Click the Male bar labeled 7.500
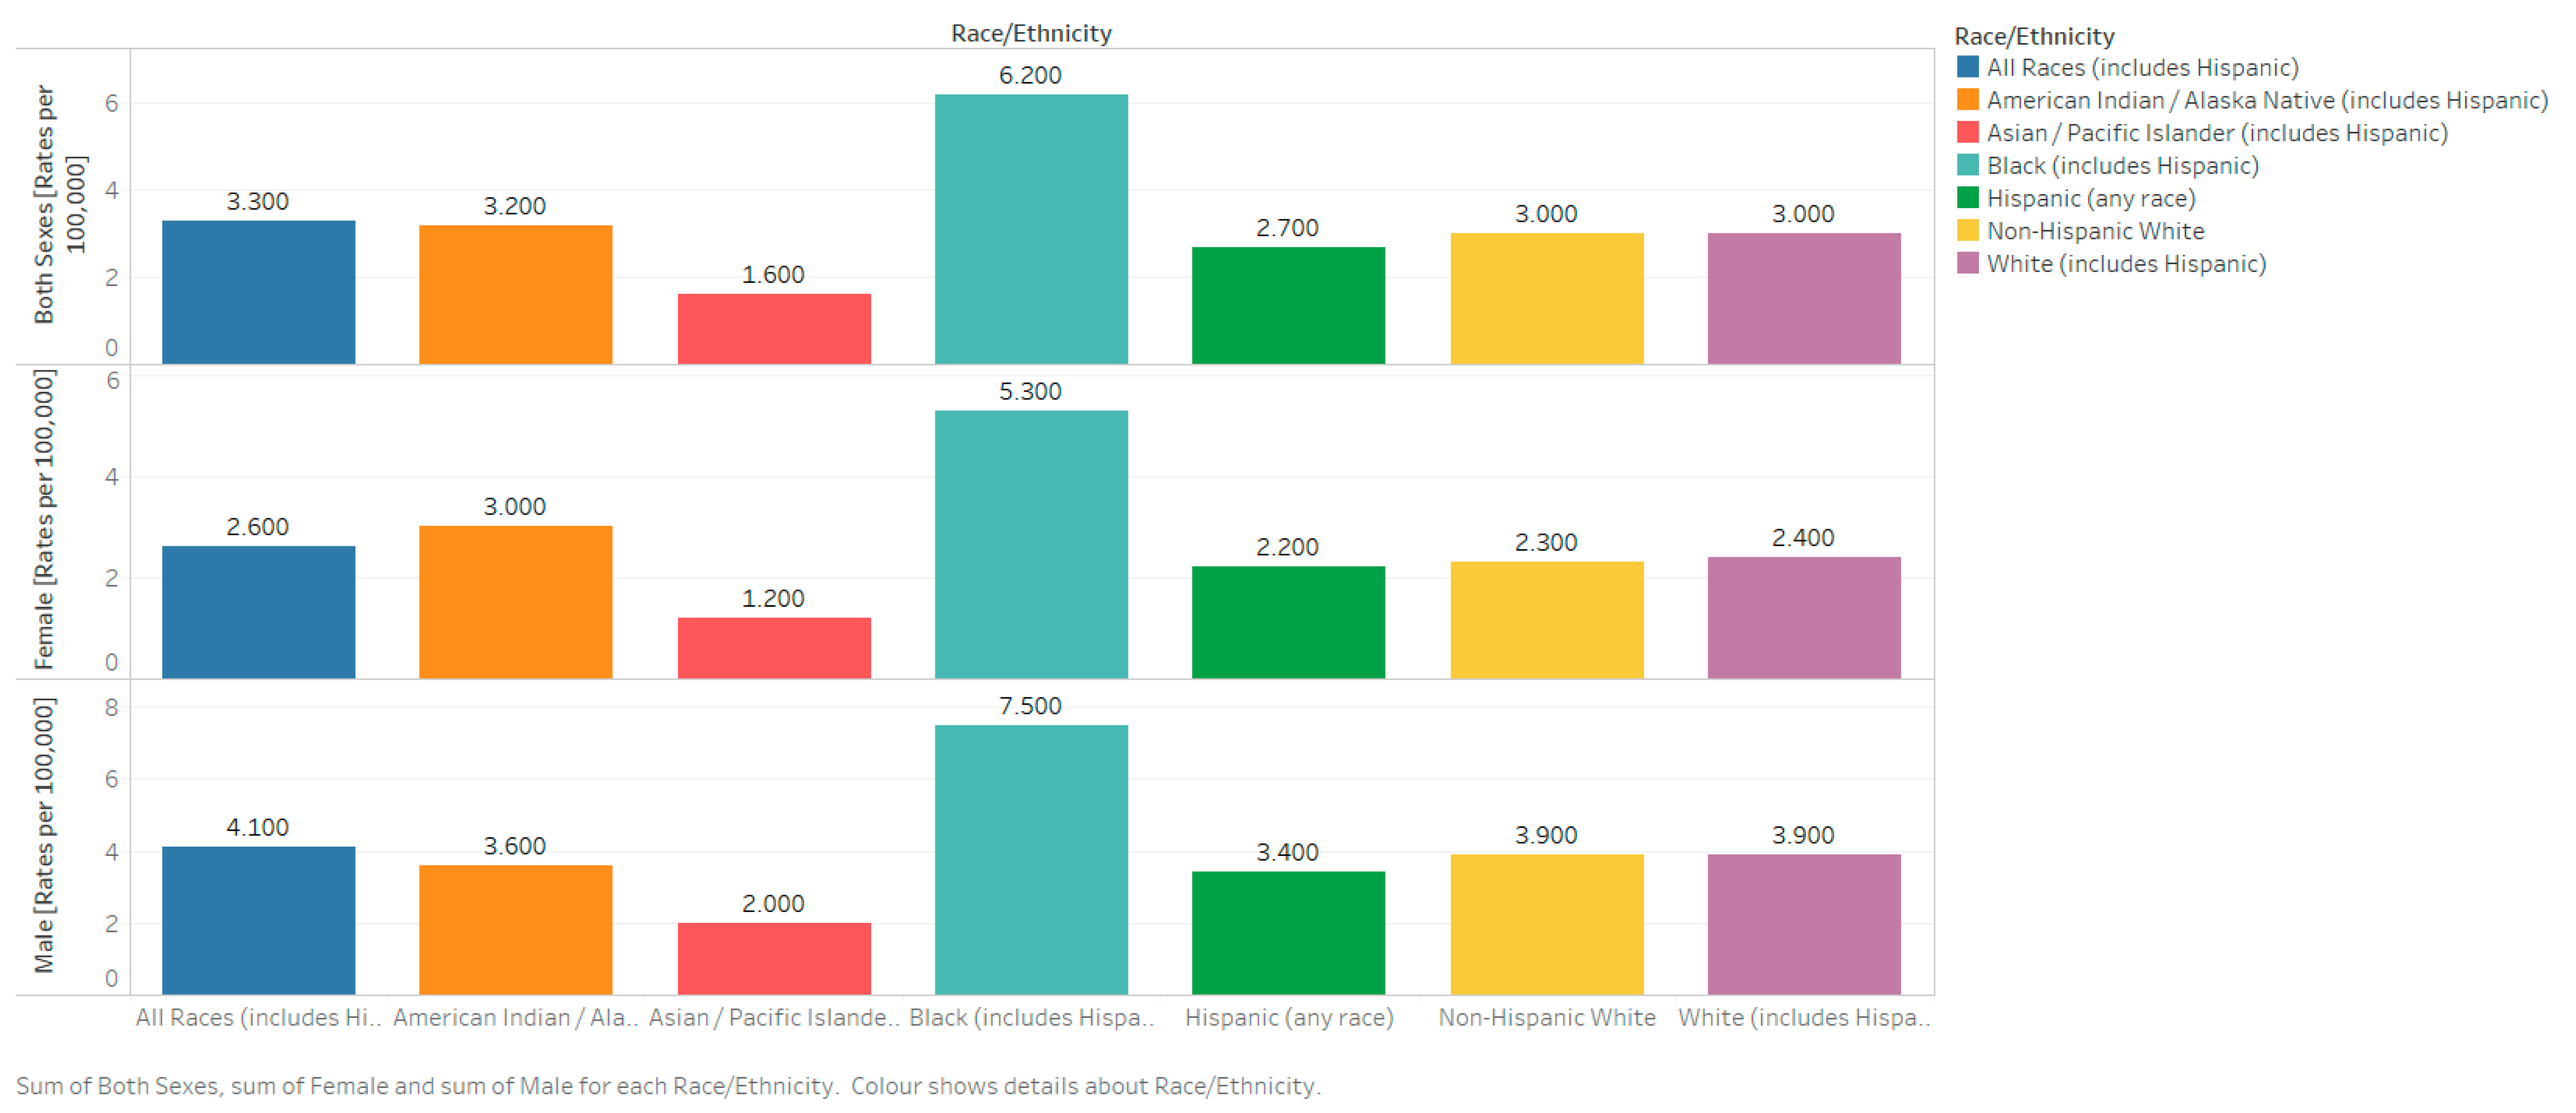 [x=1031, y=859]
